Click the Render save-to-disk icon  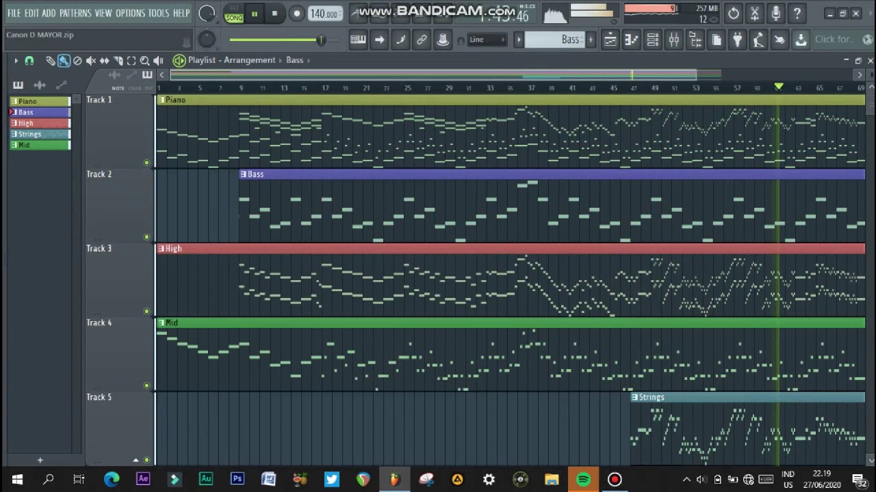coord(800,40)
